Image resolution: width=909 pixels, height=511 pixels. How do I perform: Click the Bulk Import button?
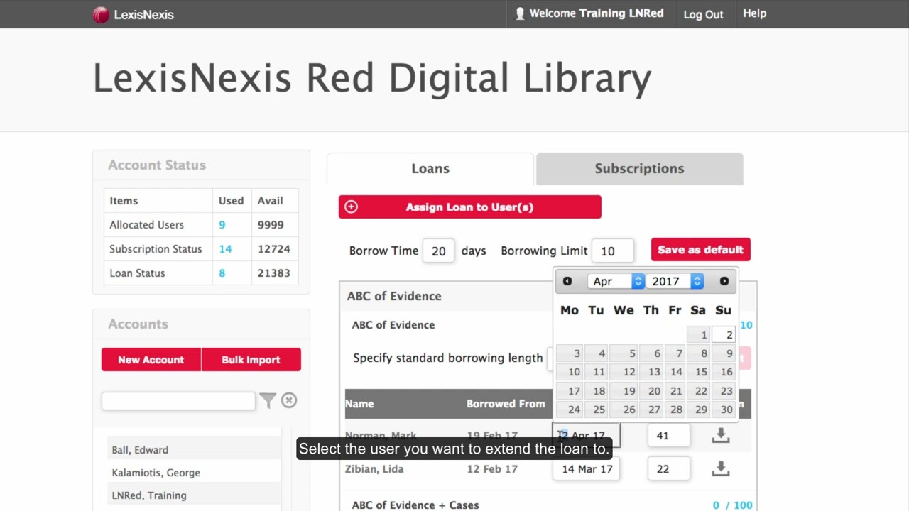coord(251,360)
